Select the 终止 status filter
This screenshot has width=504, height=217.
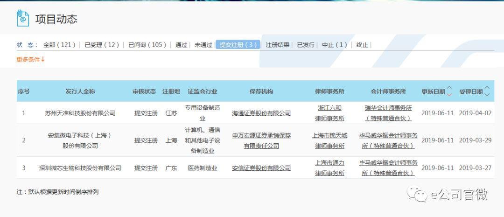tap(362, 45)
